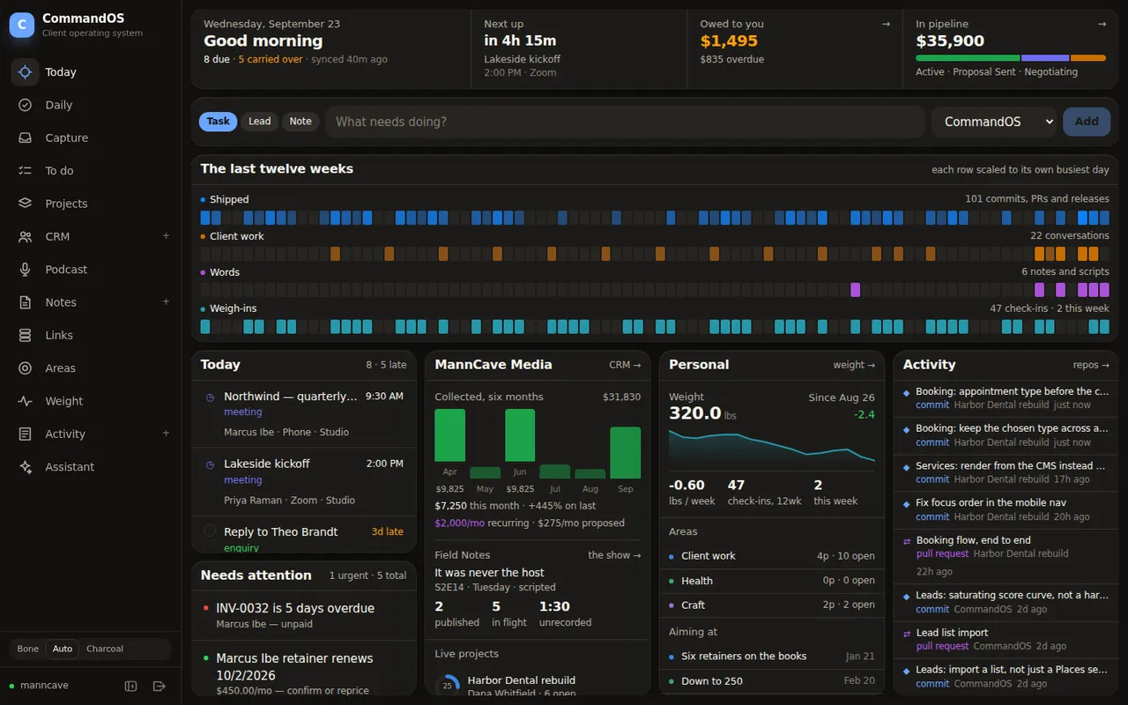Viewport: 1128px width, 705px height.
Task: Open the CommandOS project dropdown
Action: 994,122
